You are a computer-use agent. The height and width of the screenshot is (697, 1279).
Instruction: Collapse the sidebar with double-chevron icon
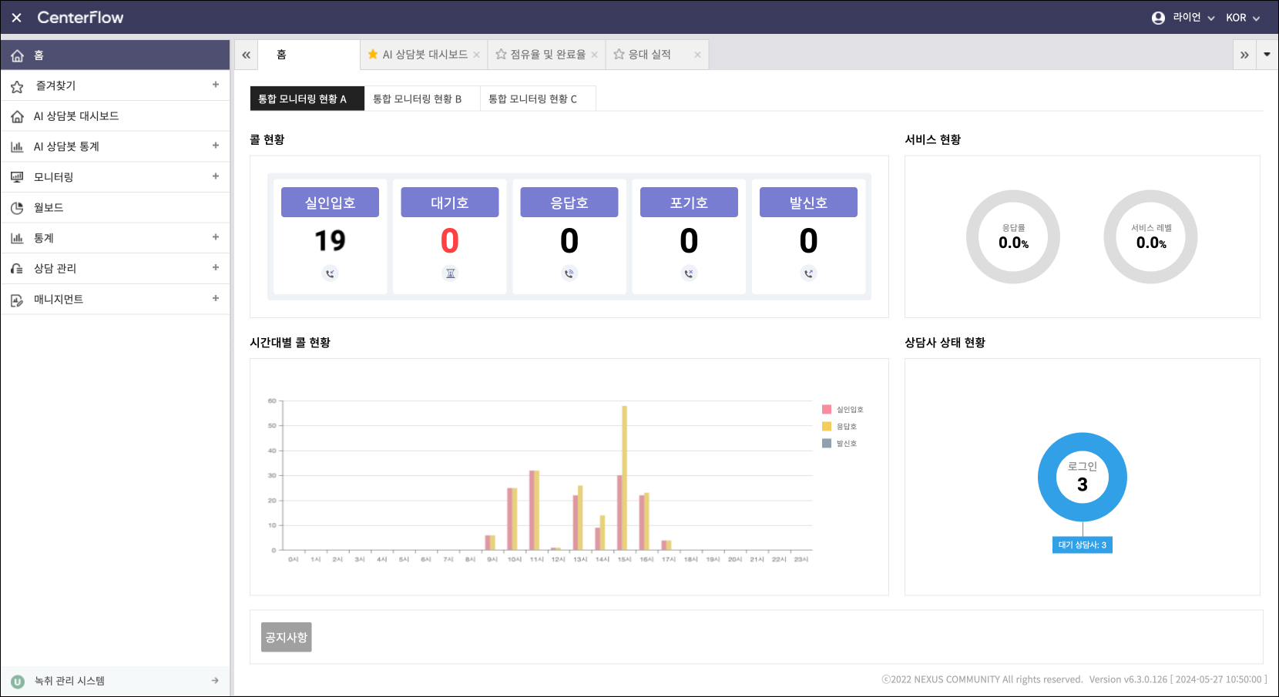[x=246, y=55]
